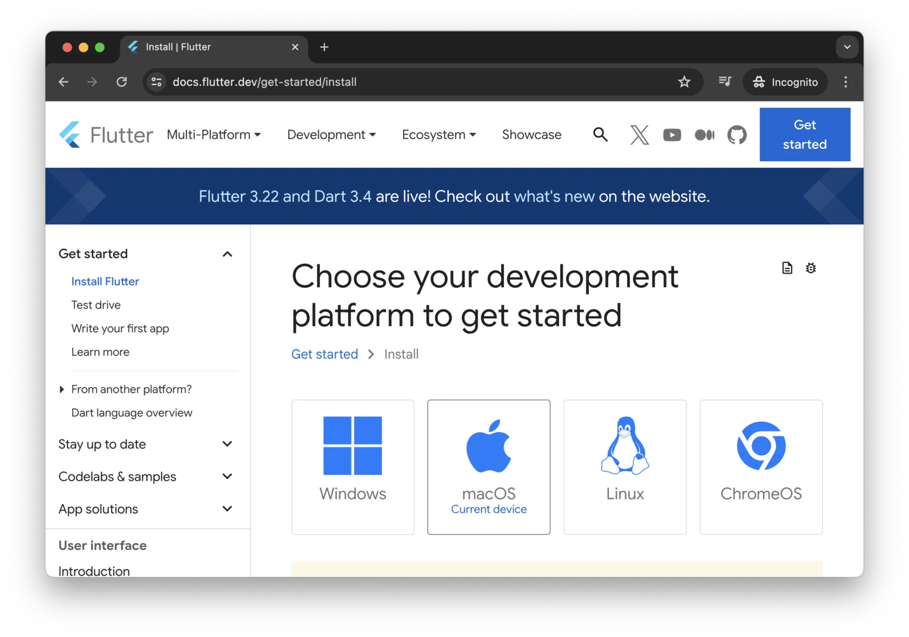The width and height of the screenshot is (909, 637).
Task: Expand the App solutions section
Action: pos(227,509)
